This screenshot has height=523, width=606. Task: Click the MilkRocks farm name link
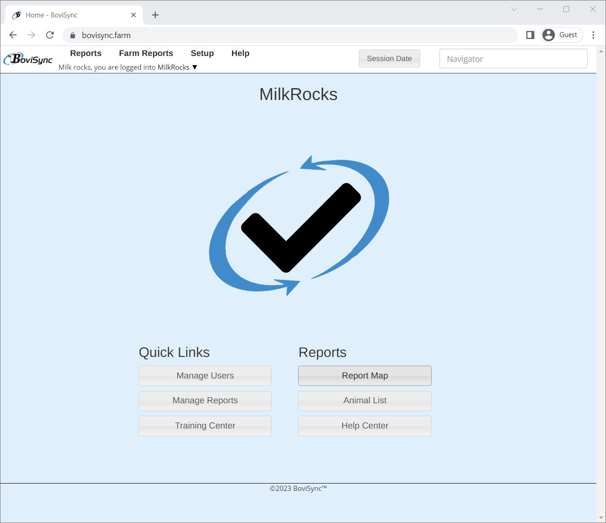click(x=173, y=67)
